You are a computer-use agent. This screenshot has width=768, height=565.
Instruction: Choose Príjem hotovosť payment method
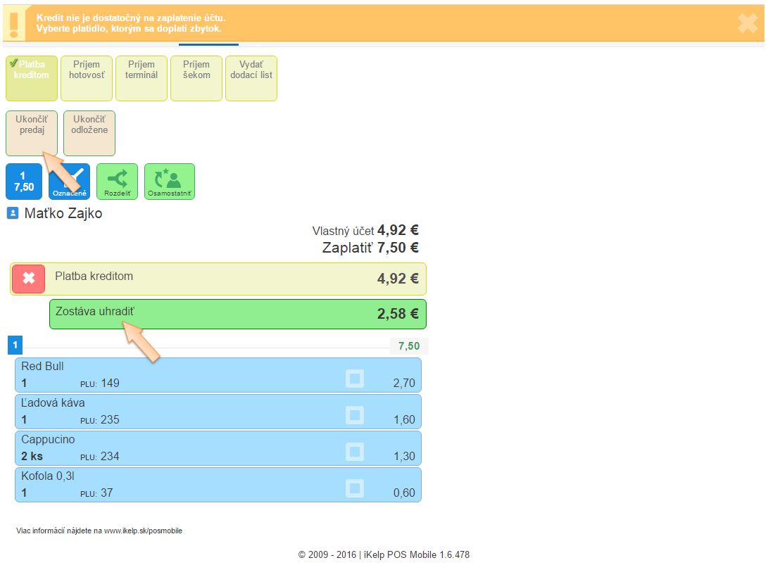pos(87,78)
